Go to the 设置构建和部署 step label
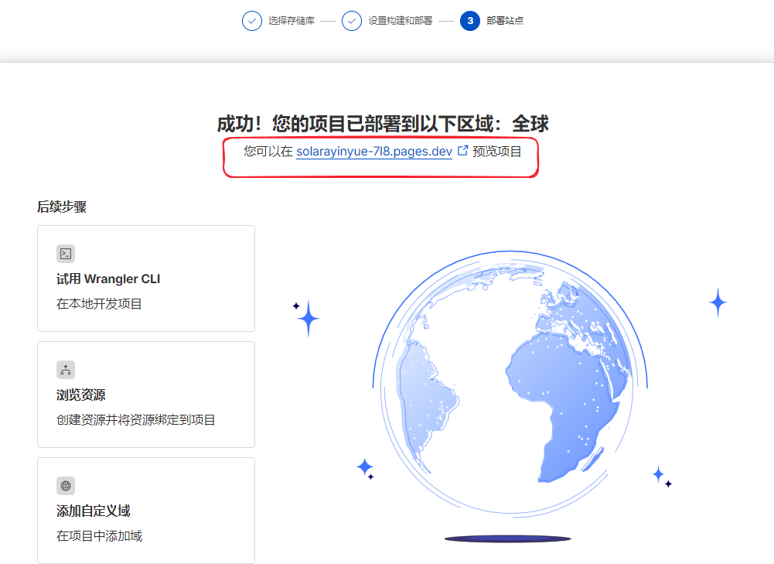This screenshot has width=774, height=564. pos(400,21)
